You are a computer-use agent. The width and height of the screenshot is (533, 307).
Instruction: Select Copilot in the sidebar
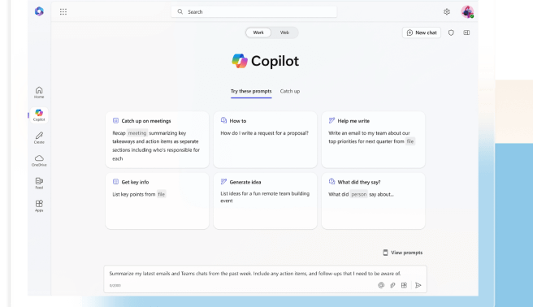(x=39, y=115)
